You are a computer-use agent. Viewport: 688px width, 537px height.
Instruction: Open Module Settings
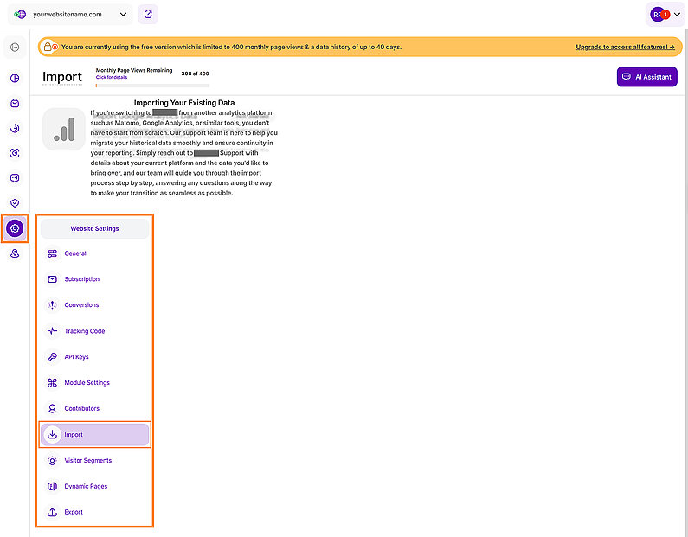87,383
